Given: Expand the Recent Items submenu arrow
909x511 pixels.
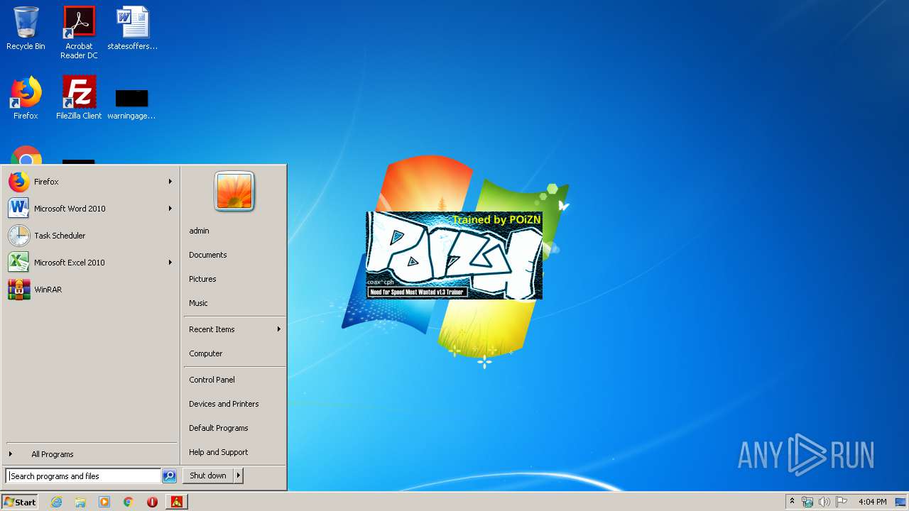Looking at the screenshot, I should pos(279,329).
